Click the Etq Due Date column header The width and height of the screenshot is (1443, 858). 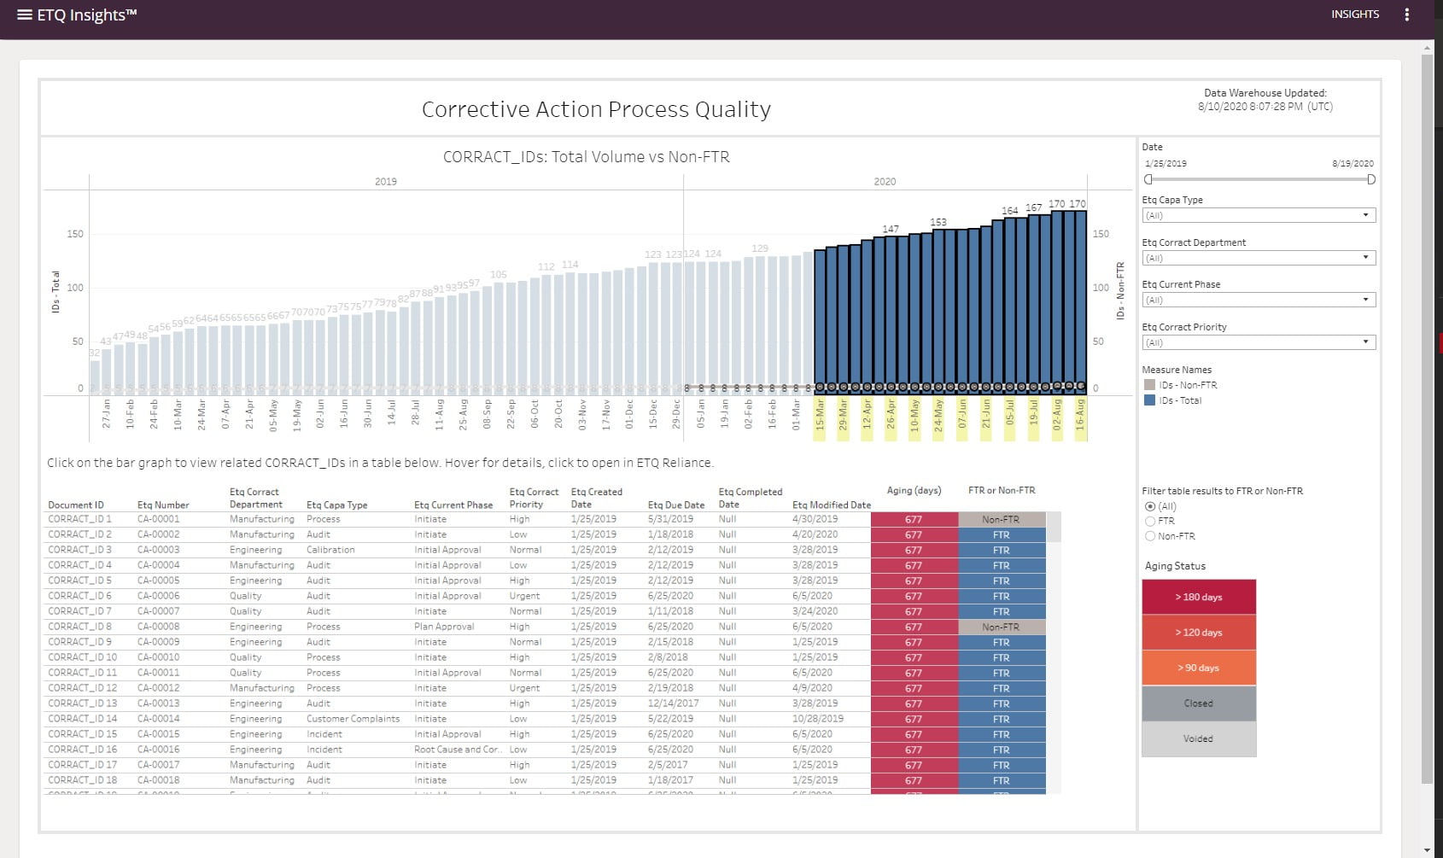coord(676,505)
